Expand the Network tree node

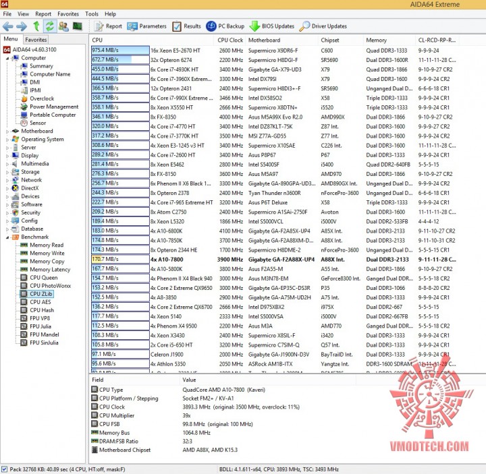click(7, 180)
